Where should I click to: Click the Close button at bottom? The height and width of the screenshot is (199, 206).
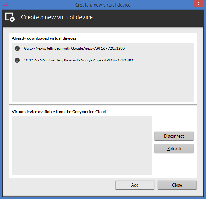click(177, 185)
